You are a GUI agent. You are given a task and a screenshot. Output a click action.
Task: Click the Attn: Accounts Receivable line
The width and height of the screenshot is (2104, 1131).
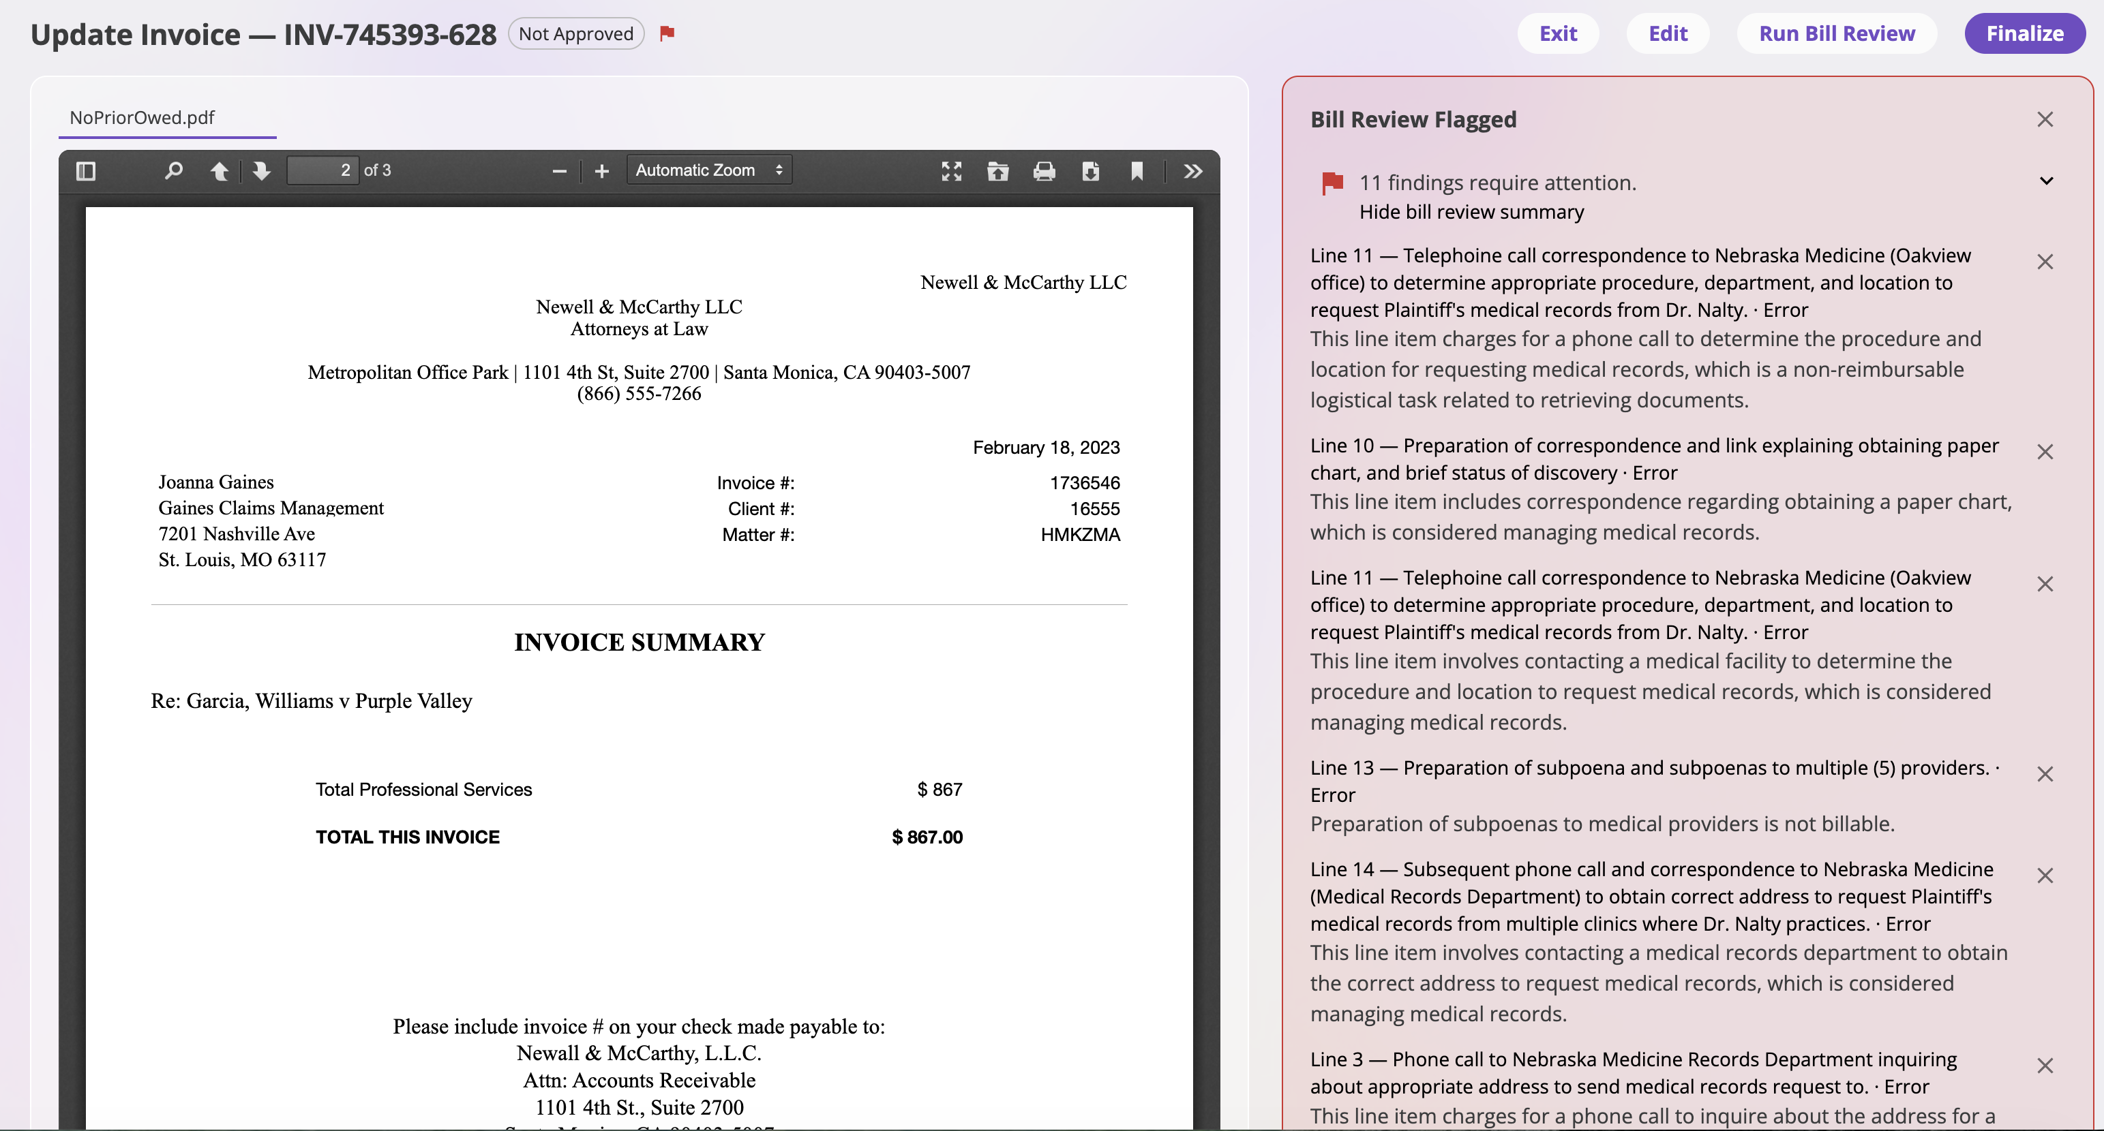[x=639, y=1081]
